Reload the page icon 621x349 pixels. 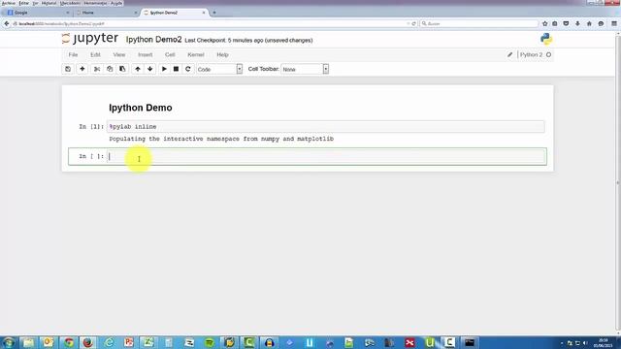coord(414,23)
